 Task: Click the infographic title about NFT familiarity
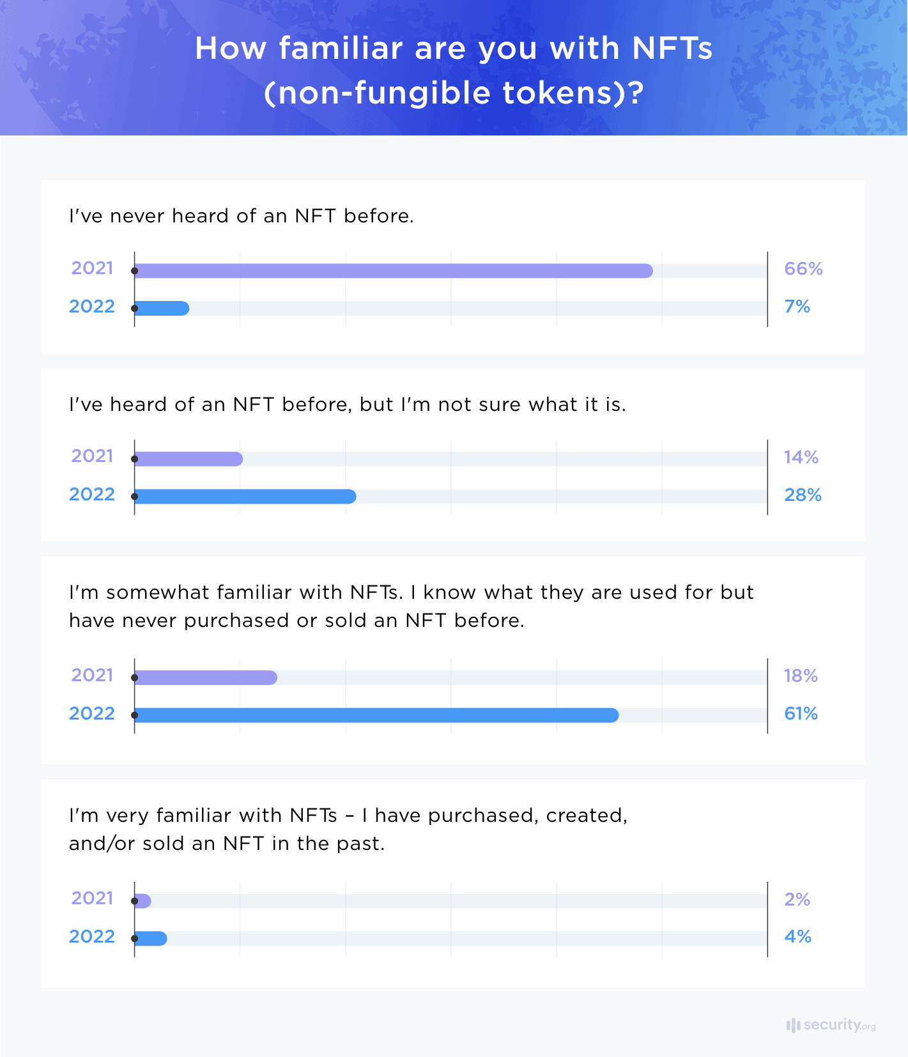coord(454,70)
